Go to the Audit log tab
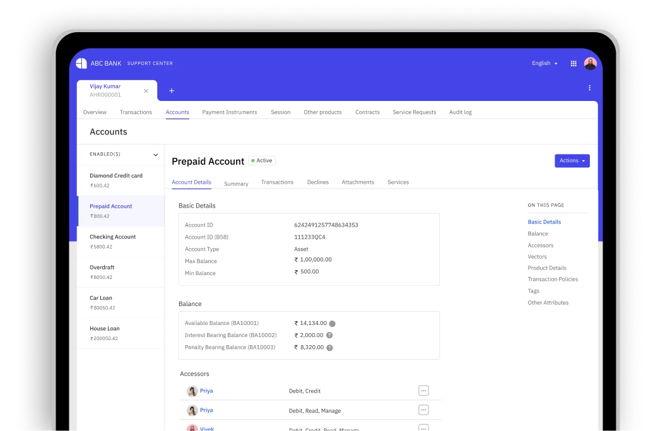Viewport: 670px width, 431px height. 460,112
